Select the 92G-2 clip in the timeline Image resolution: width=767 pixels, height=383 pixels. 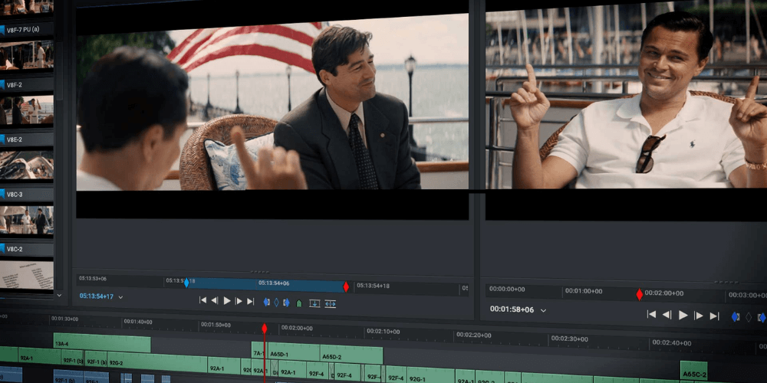157,363
